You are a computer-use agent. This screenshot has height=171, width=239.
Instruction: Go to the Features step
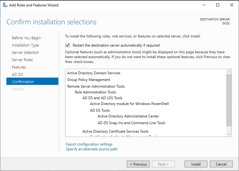tap(19, 67)
